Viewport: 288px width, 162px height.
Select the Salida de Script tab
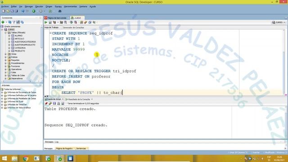(54, 99)
